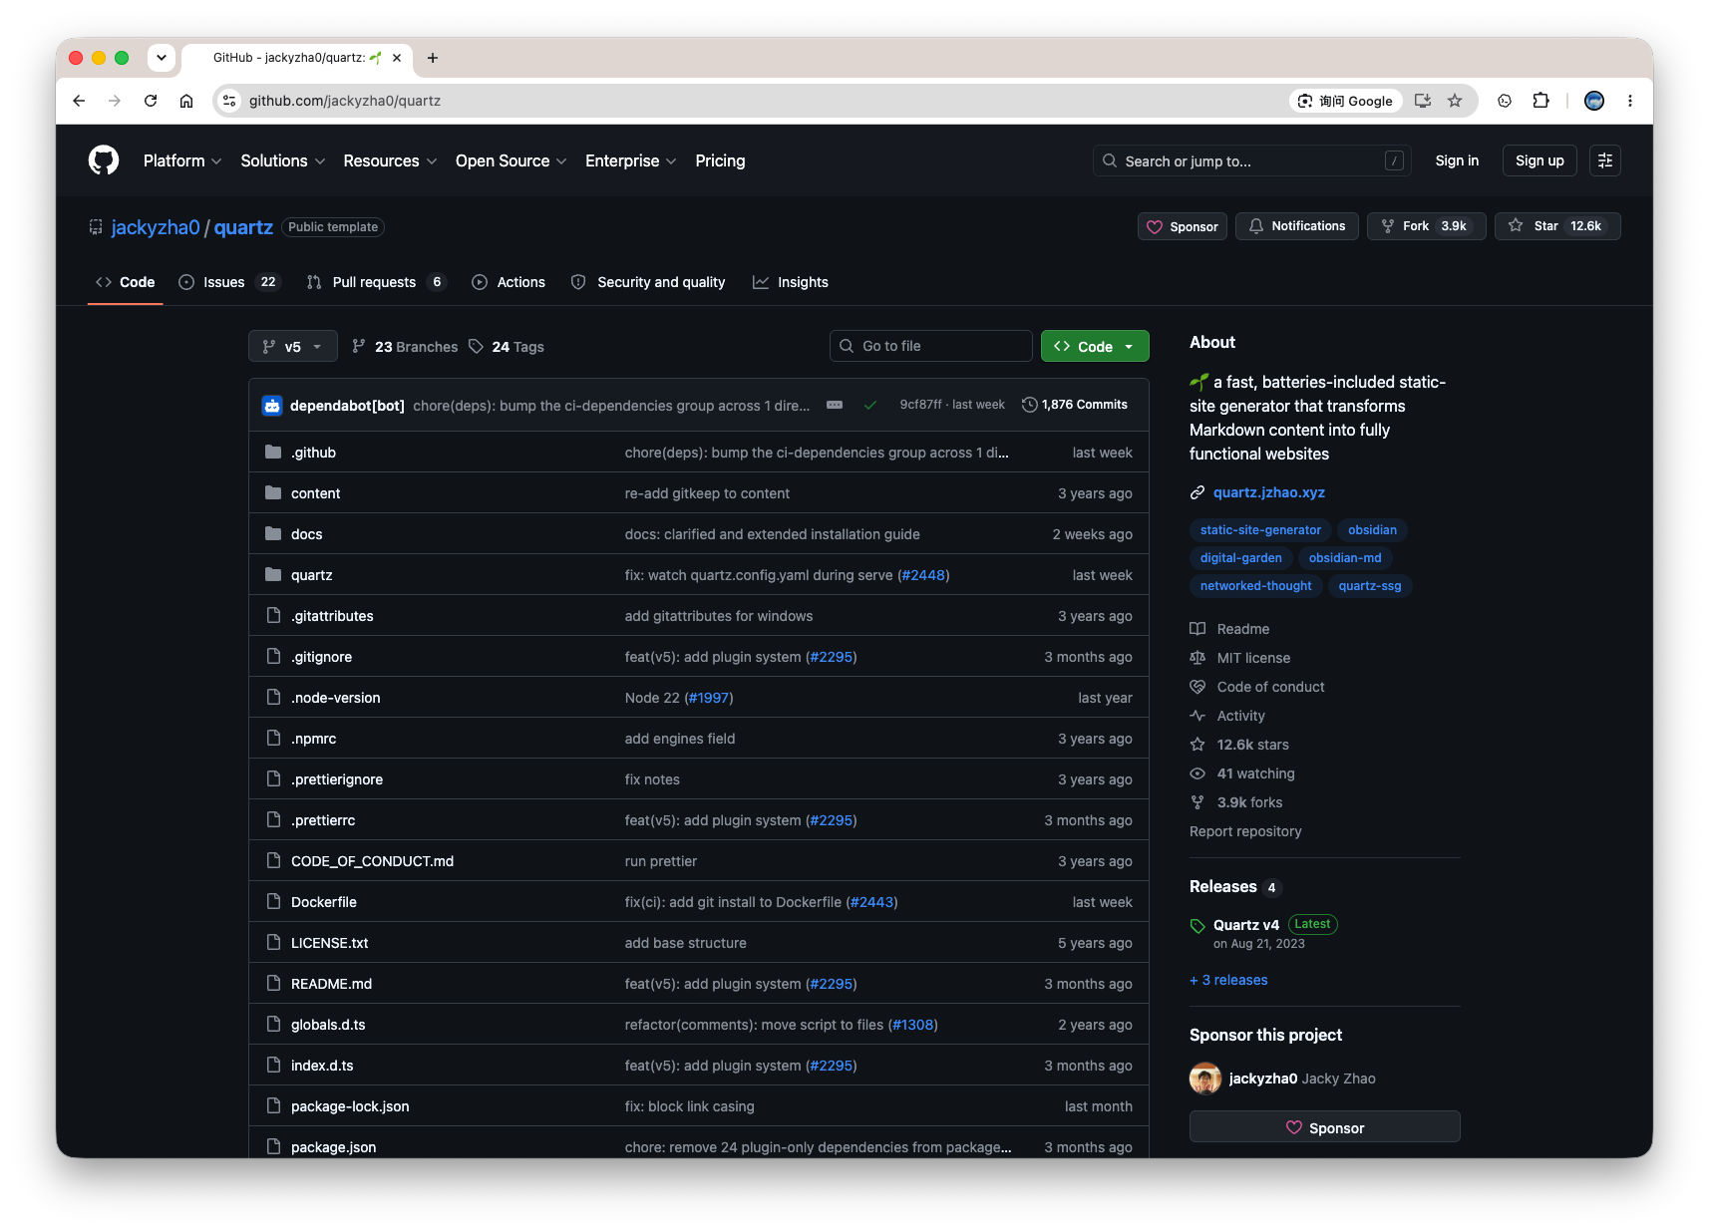Click the MIT license scale icon
The image size is (1709, 1232).
(1197, 658)
